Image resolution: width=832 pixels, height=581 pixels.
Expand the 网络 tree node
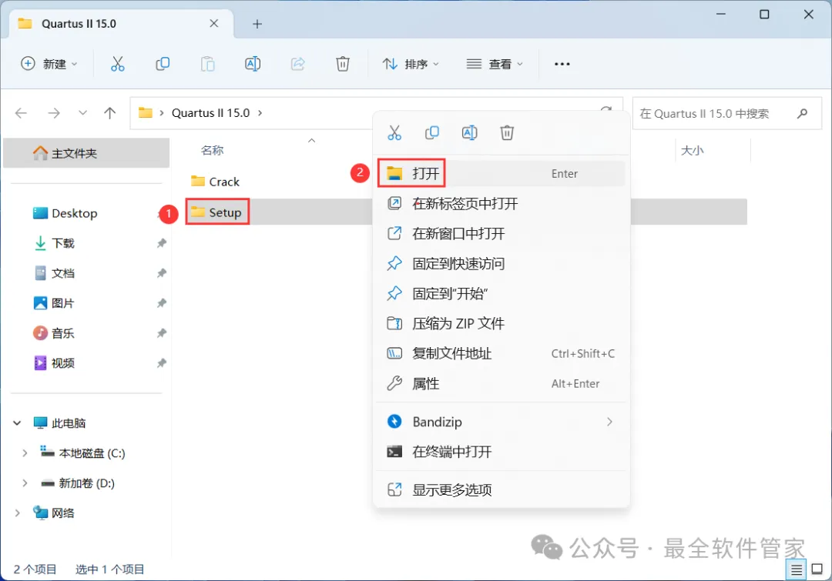(17, 513)
